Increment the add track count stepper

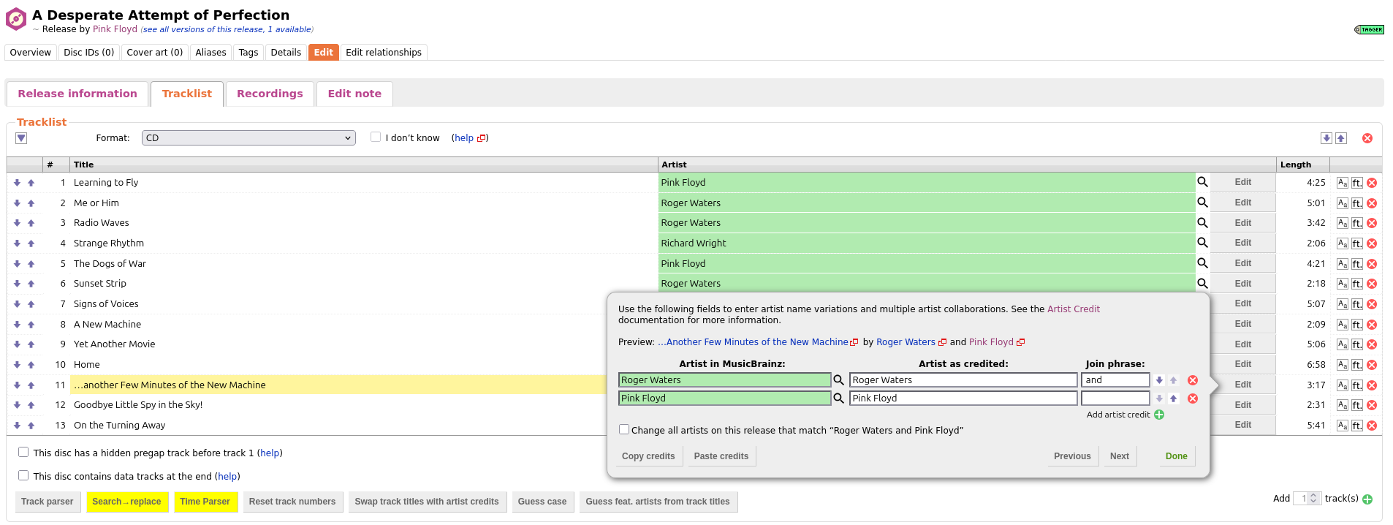click(1313, 495)
